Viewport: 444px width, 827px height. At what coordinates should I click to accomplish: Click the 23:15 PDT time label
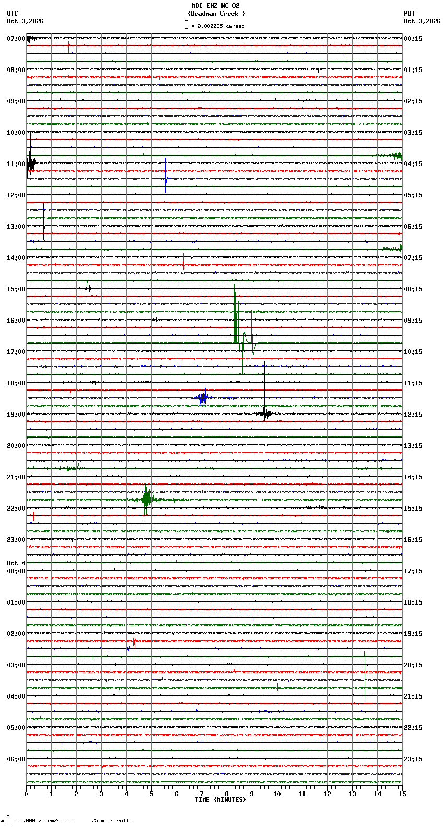pos(413,759)
